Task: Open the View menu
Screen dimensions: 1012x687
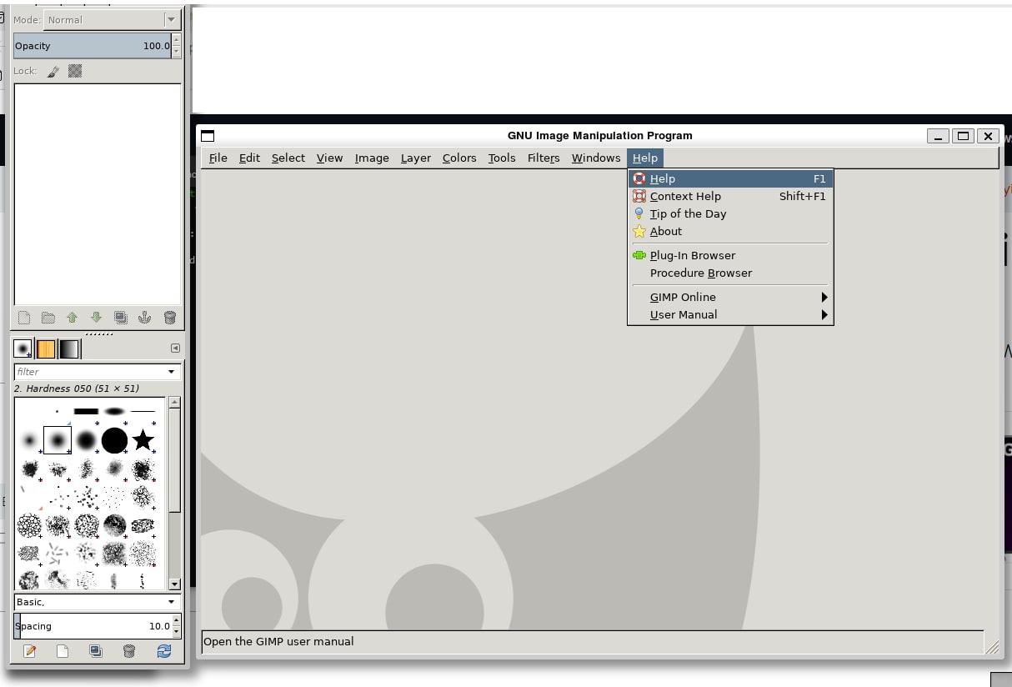Action: click(329, 158)
